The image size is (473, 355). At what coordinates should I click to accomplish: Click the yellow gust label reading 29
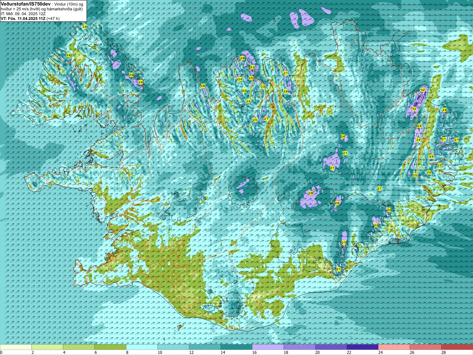click(418, 140)
